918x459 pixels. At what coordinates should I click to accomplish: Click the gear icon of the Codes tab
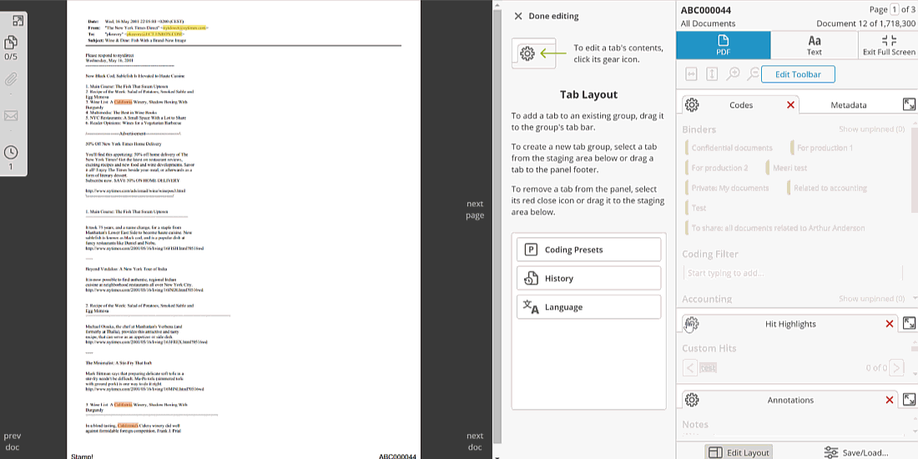[692, 105]
